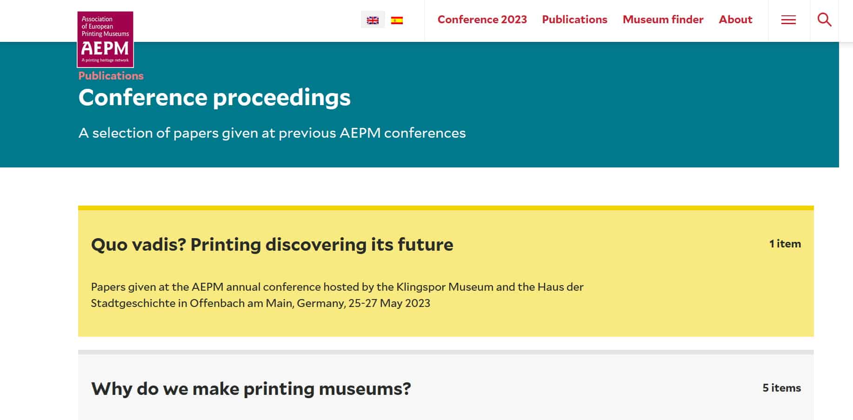Expand Why do we make printing museums?
Viewport: 853px width, 420px height.
coord(251,389)
